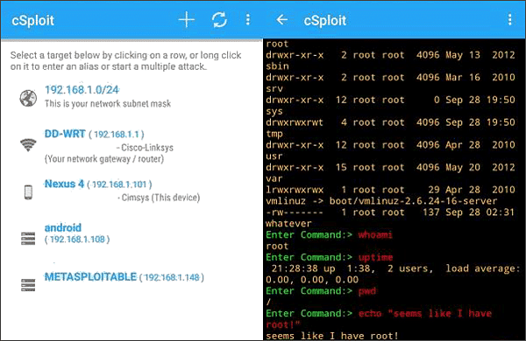Click the globe icon for subnet 192.168.1.0/24
This screenshot has width=526, height=341.
[28, 98]
